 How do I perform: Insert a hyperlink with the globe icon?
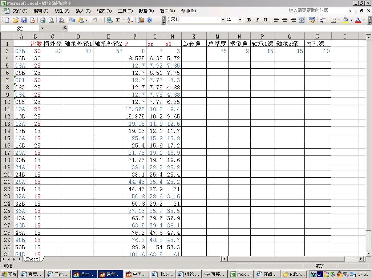(110, 20)
